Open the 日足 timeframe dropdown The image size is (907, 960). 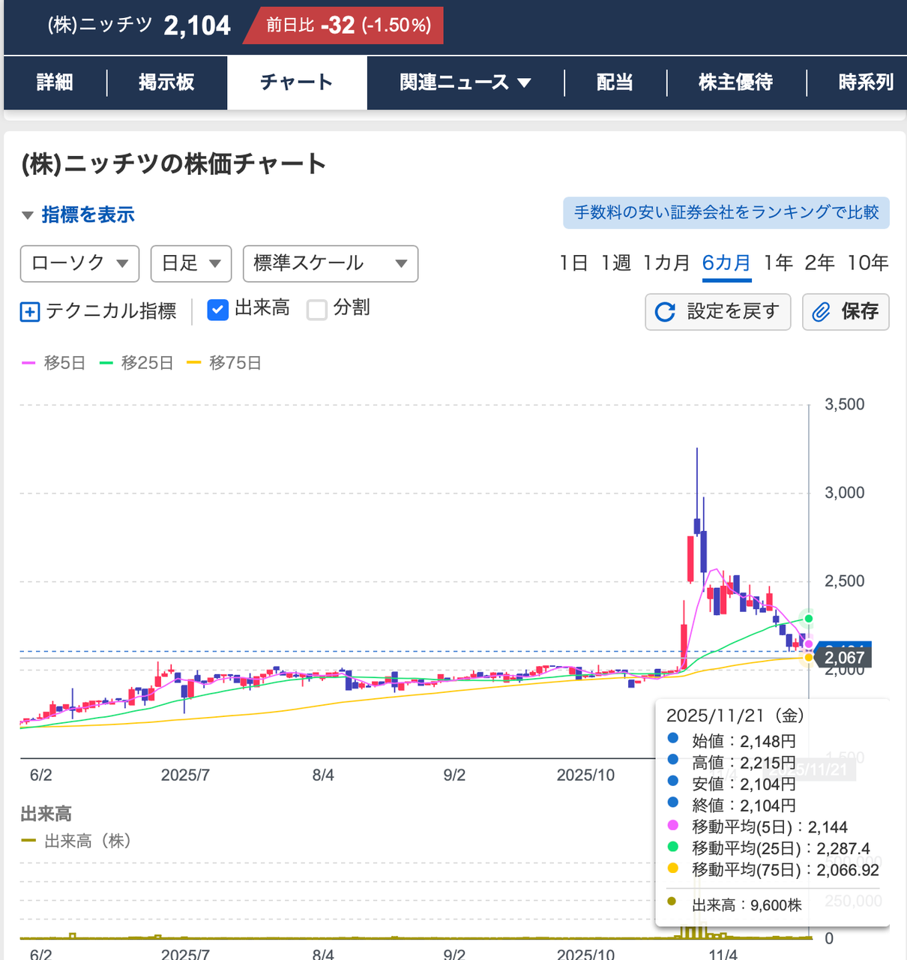(x=190, y=263)
